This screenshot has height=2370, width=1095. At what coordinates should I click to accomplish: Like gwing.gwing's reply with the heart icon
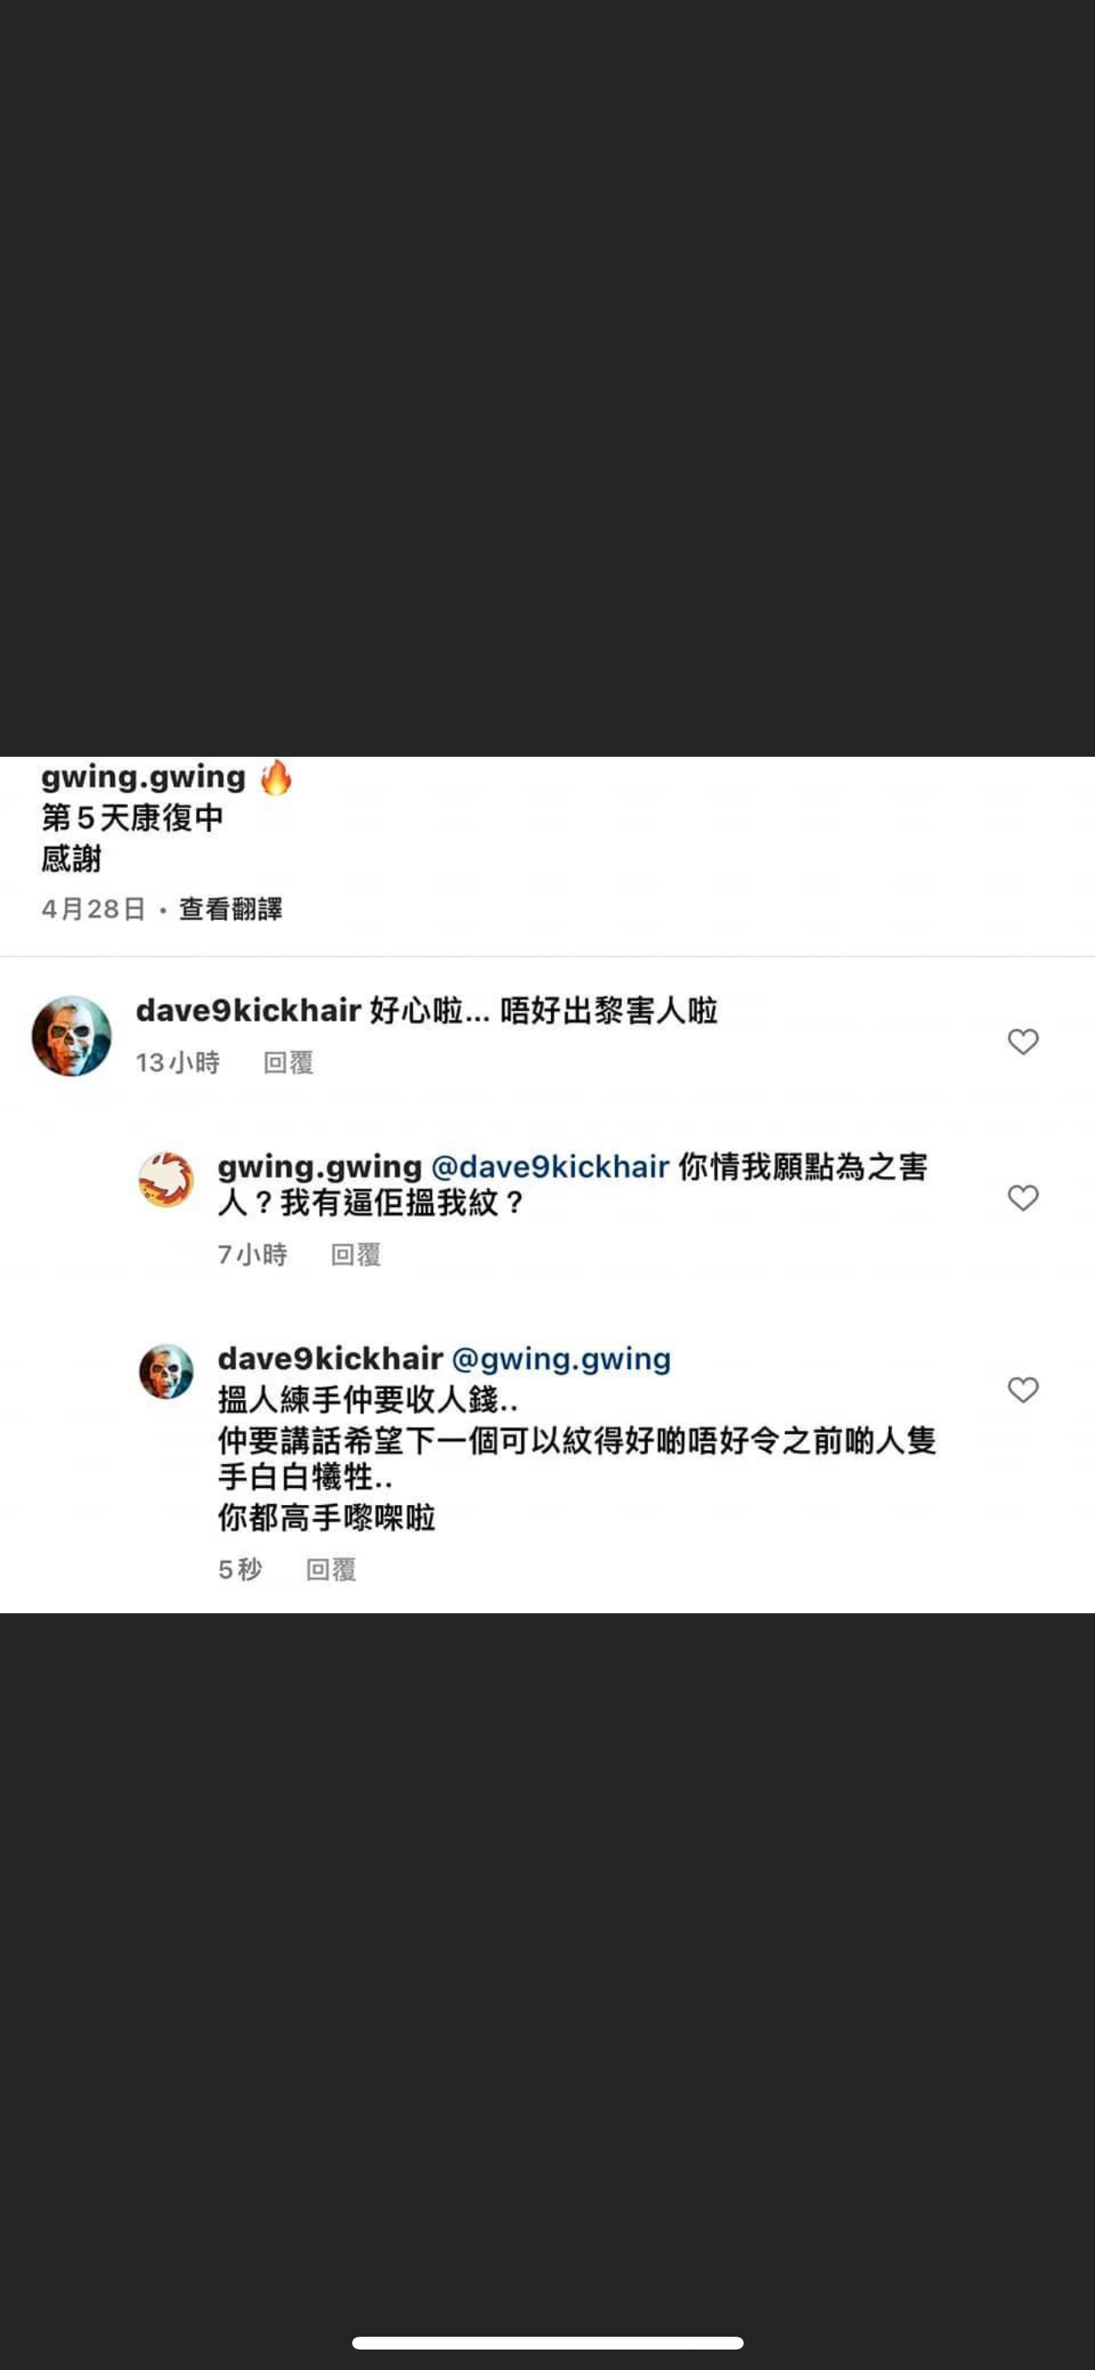coord(1023,1198)
